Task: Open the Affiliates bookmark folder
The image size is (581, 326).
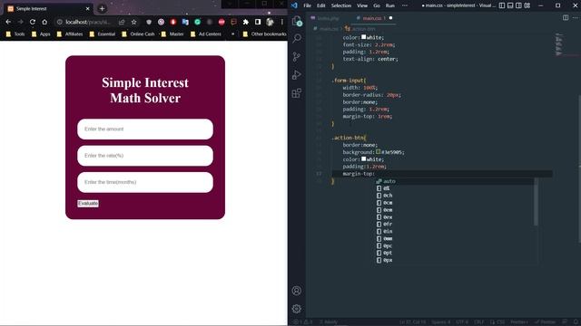Action: (x=70, y=34)
